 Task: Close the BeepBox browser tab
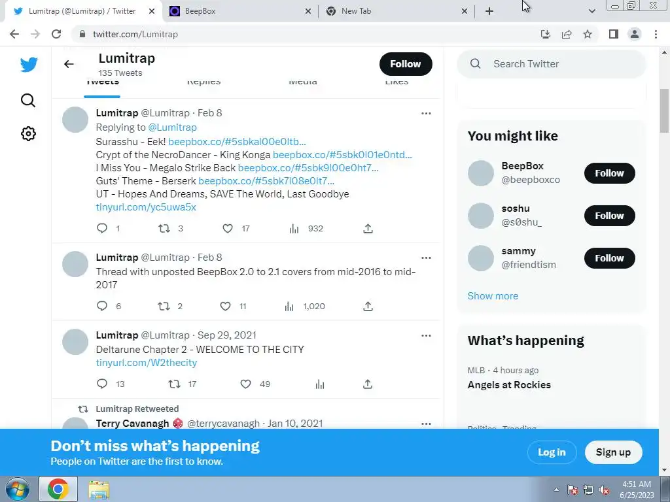click(x=308, y=12)
